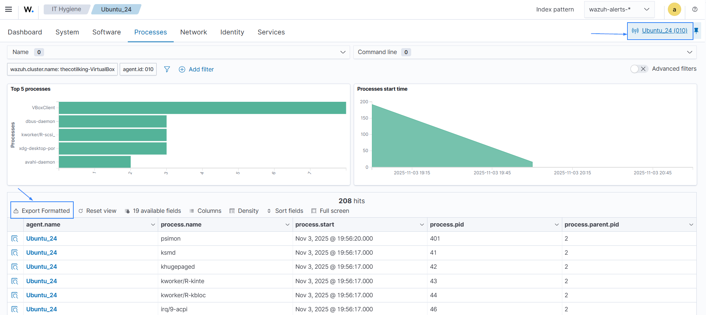Viewport: 706px width, 315px height.
Task: Inspect the psimon row document details
Action: [15, 239]
